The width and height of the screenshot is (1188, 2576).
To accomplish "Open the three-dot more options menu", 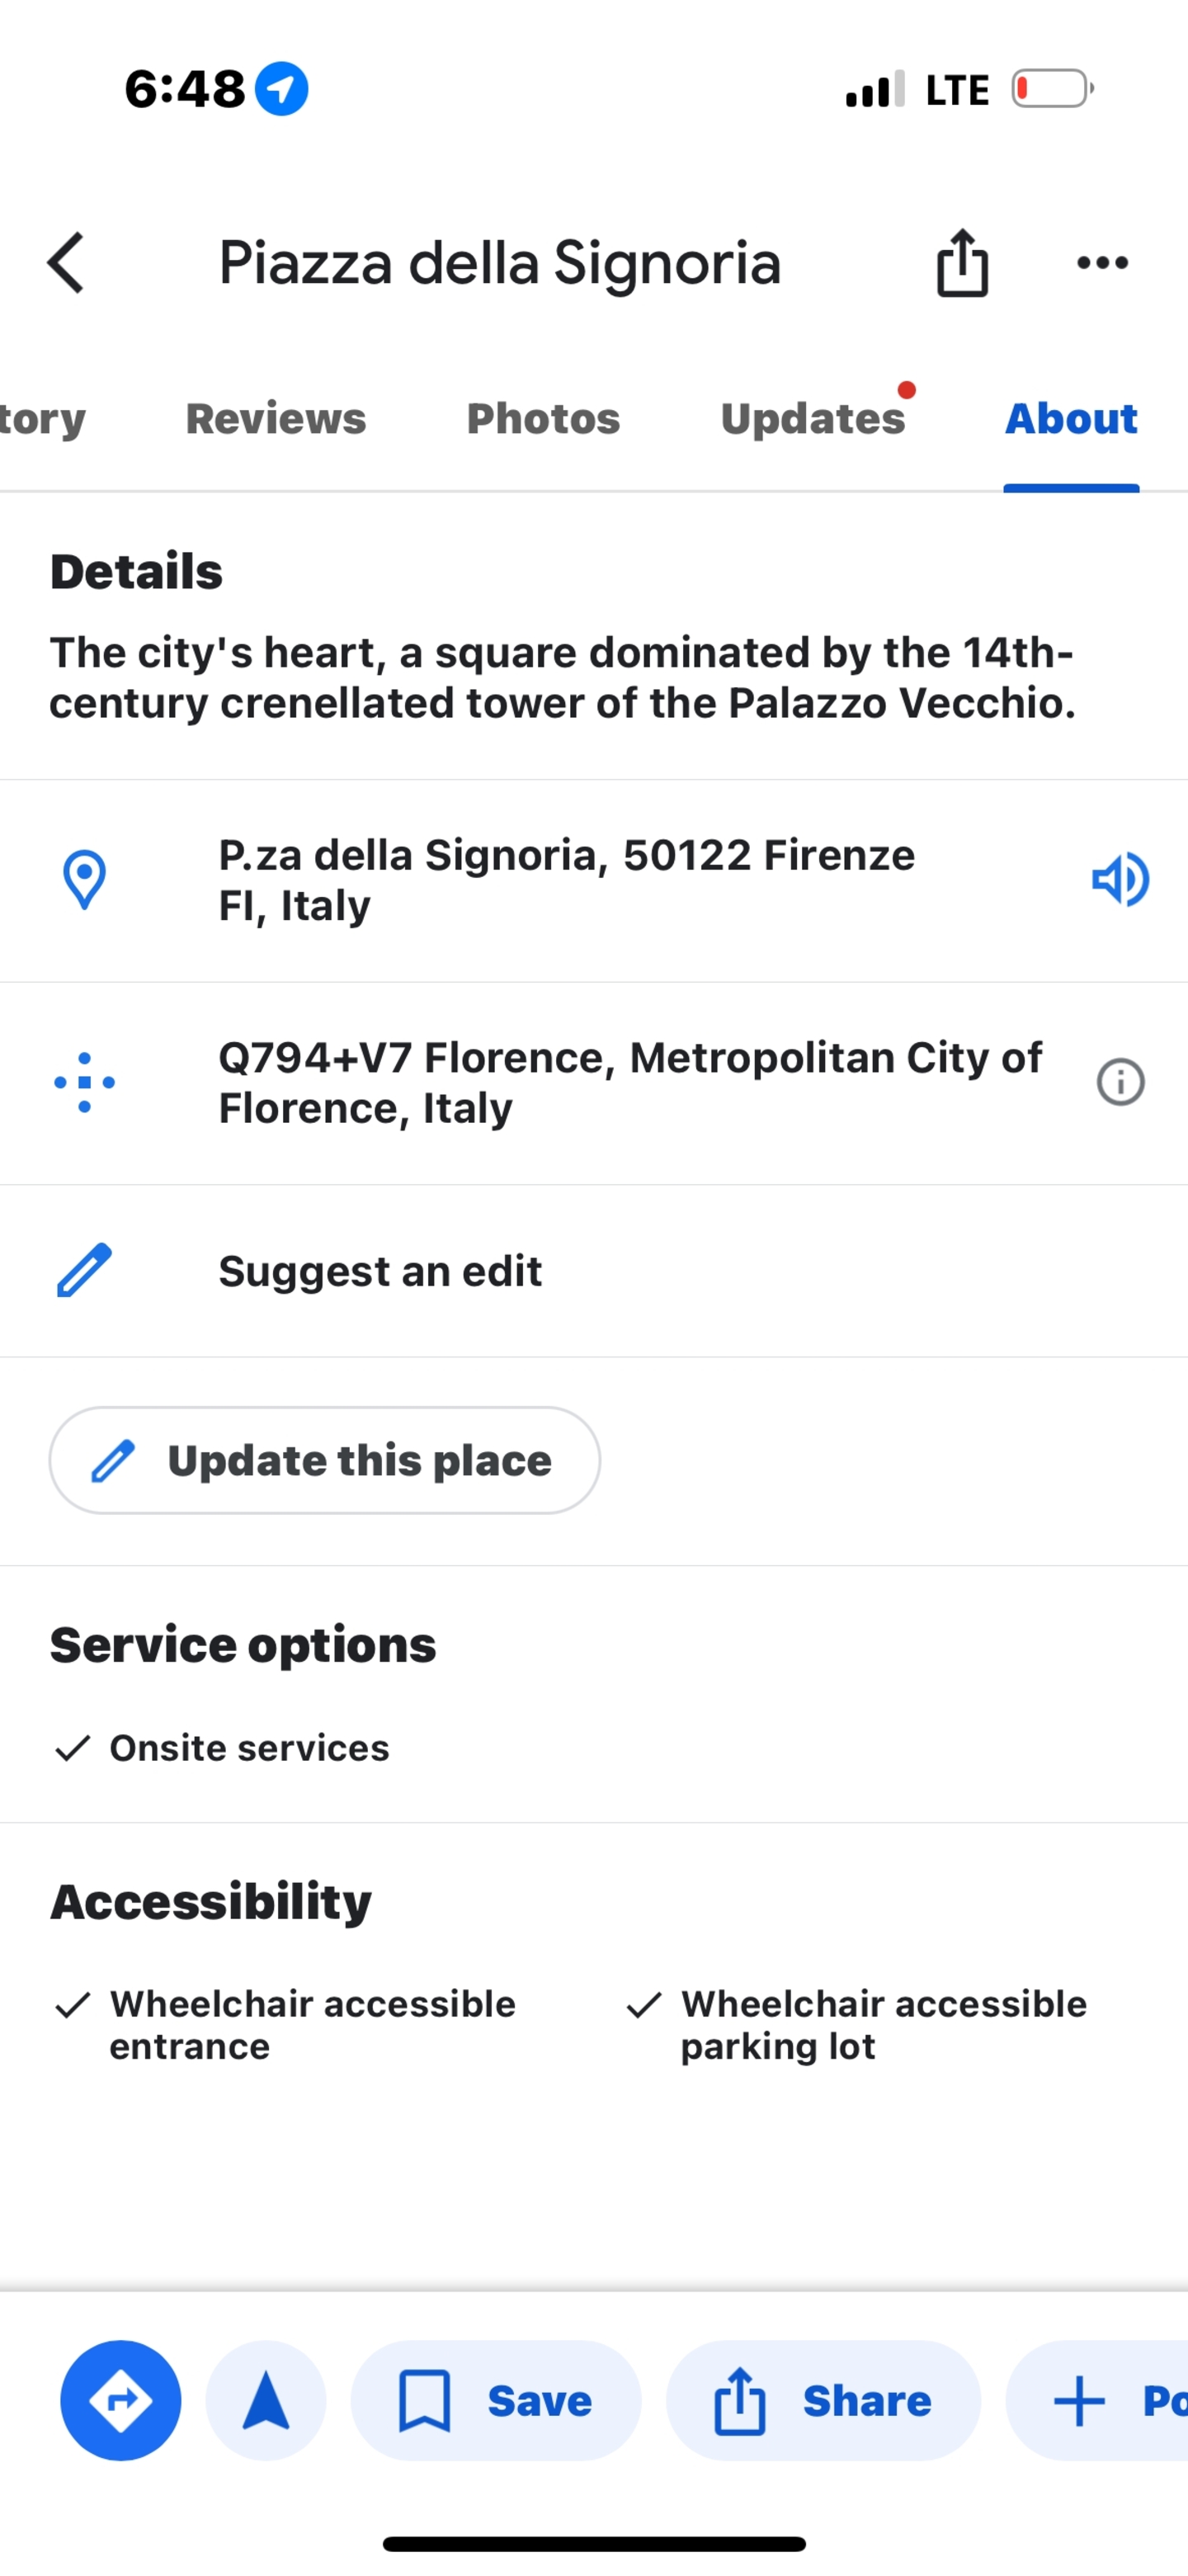I will click(x=1102, y=263).
